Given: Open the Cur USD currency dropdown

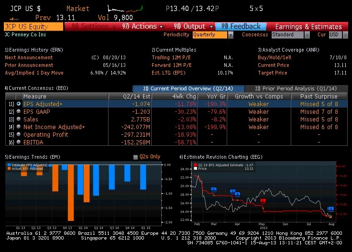Looking at the screenshot, I should (338, 35).
